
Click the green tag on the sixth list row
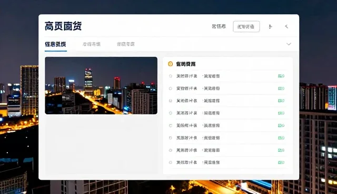coord(281,138)
